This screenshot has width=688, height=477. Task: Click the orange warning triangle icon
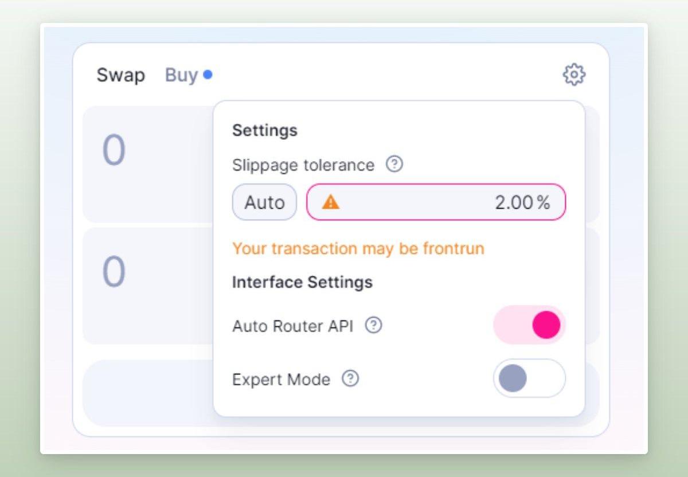tap(330, 202)
